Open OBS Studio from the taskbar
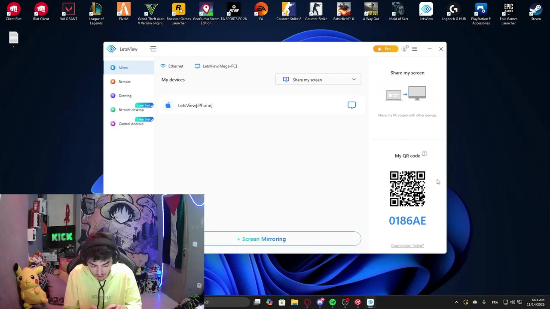 [x=345, y=302]
